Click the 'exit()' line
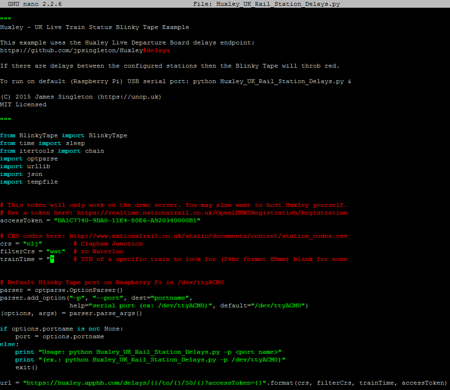The height and width of the screenshot is (390, 450). [27, 368]
